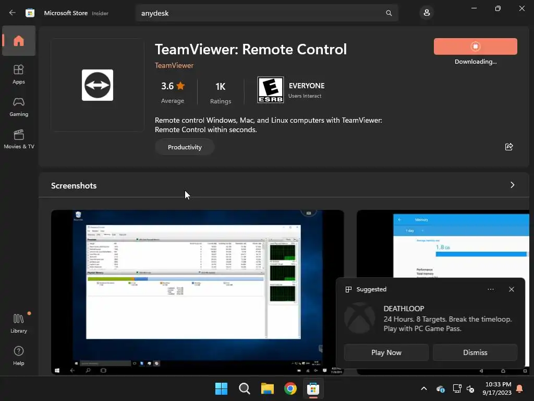Screen dimensions: 534x401
Task: Click the search magnifier icon
Action: (389, 13)
